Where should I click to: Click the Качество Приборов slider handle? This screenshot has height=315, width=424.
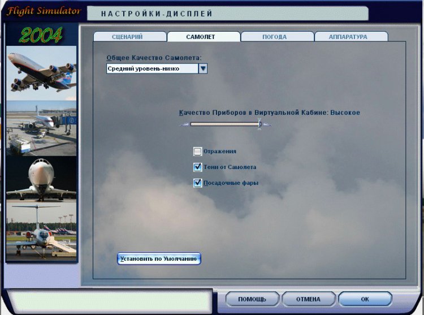tap(259, 124)
